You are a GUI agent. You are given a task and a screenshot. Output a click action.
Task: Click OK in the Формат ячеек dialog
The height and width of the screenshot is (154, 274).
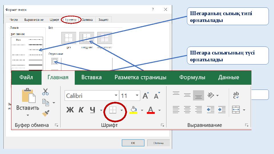(x=133, y=143)
